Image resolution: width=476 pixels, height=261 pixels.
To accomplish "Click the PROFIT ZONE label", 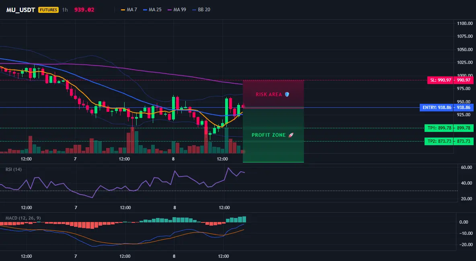I will pos(269,135).
